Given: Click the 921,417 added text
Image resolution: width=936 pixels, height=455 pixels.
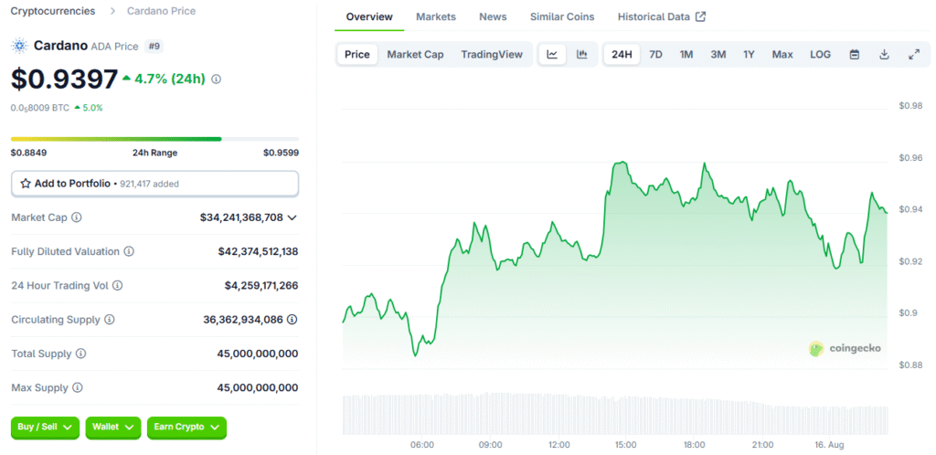Looking at the screenshot, I should click(x=149, y=185).
